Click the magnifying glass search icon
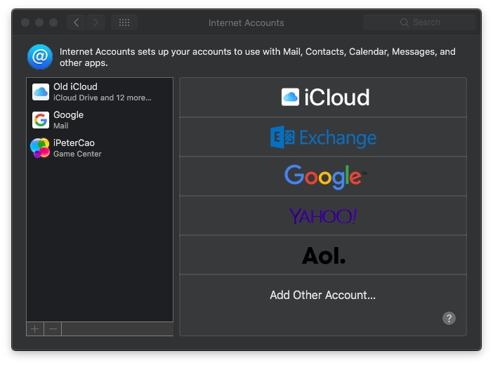This screenshot has height=365, width=493. (404, 22)
